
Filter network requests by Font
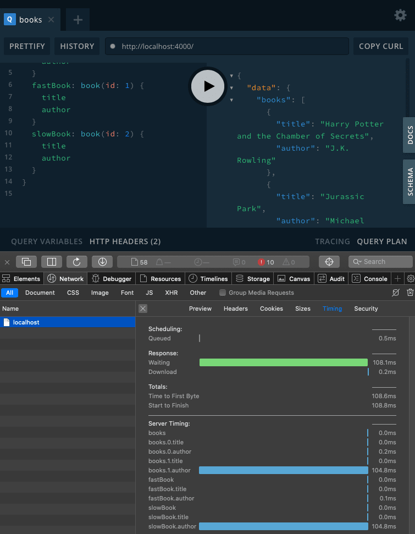tap(127, 293)
